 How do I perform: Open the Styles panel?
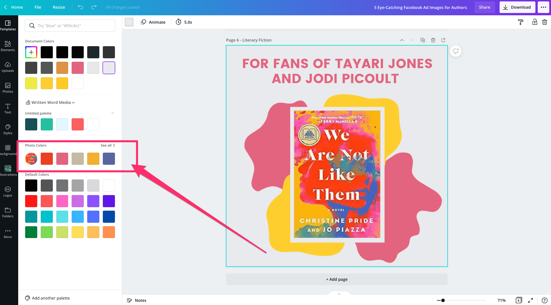(8, 129)
